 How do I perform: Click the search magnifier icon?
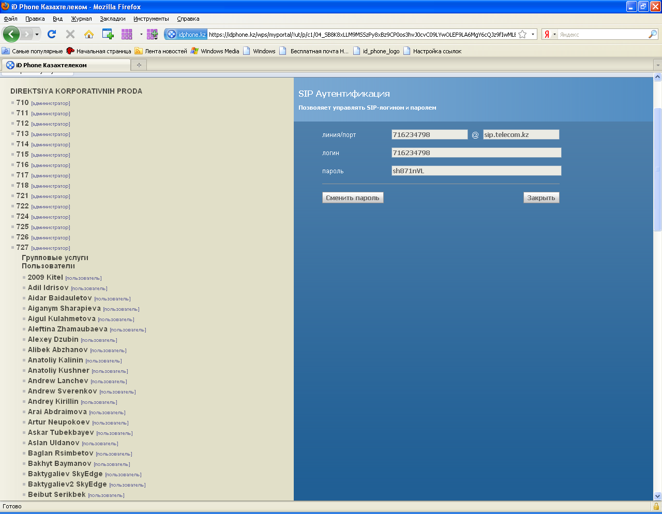653,34
